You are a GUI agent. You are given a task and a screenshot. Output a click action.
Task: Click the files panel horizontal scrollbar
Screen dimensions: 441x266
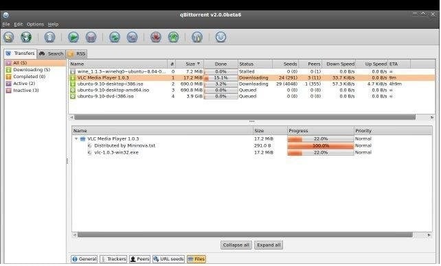[x=245, y=234]
